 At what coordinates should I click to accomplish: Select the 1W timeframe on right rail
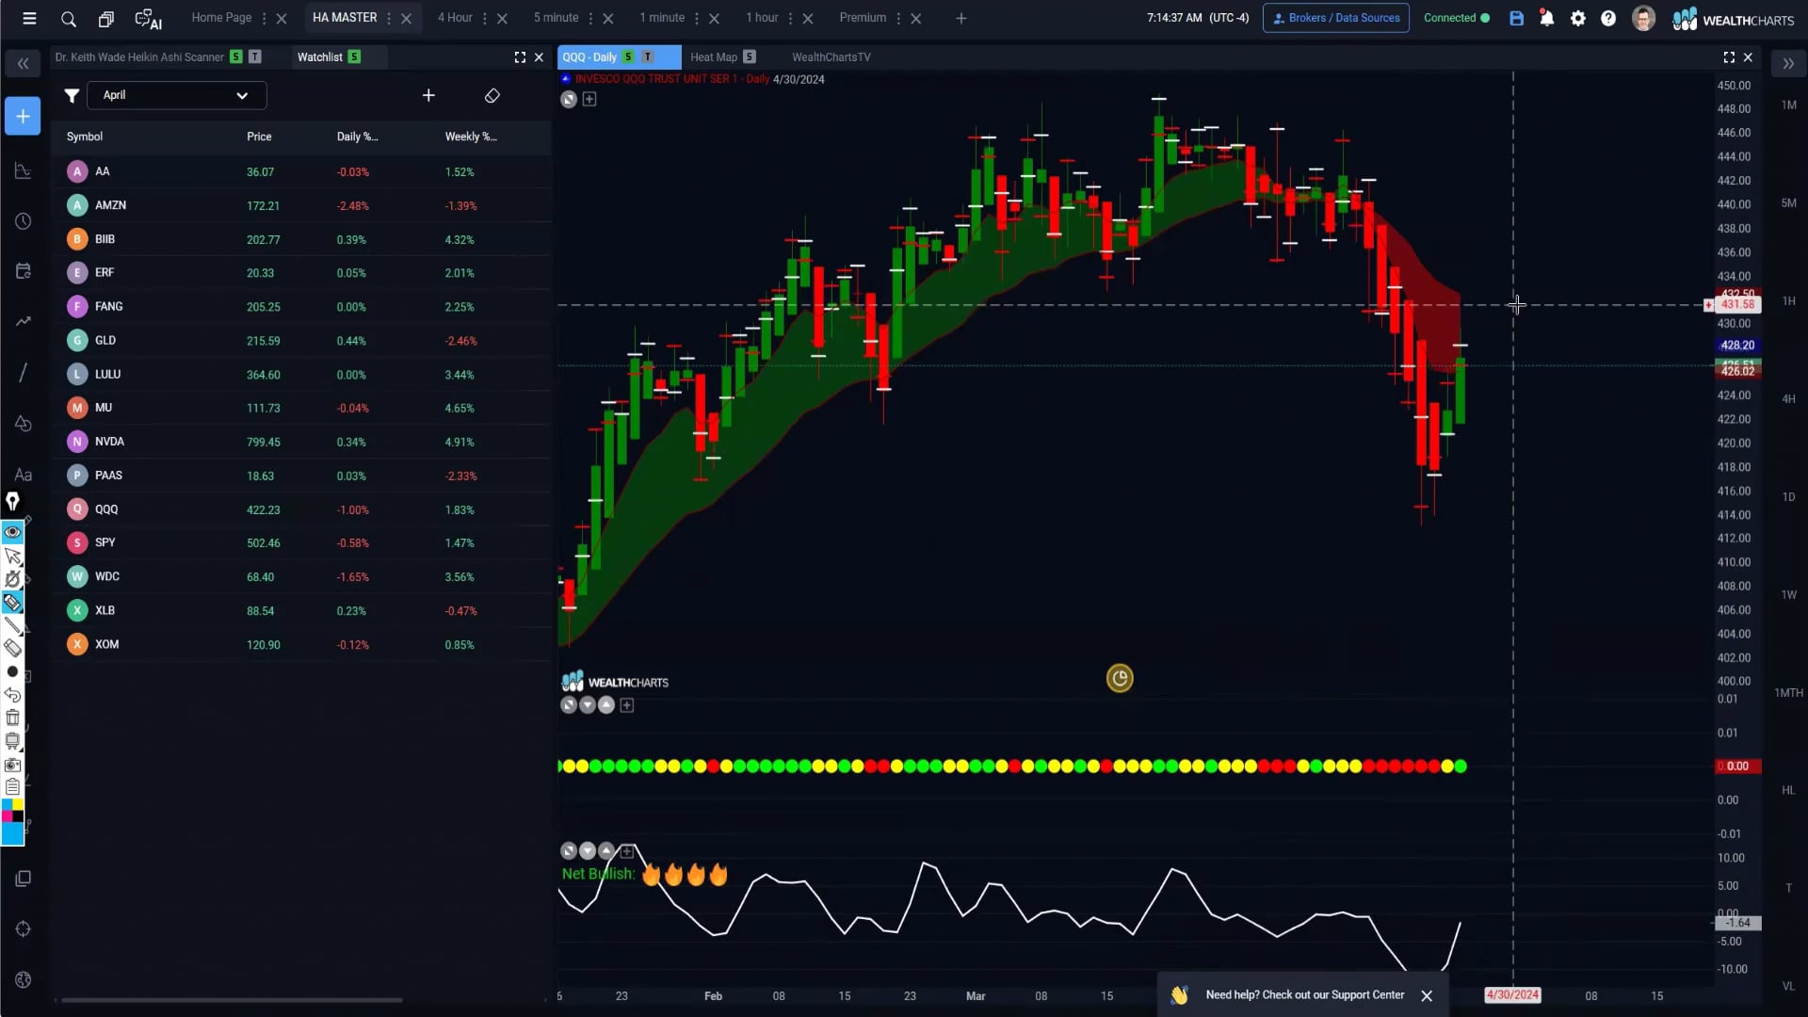pos(1788,595)
